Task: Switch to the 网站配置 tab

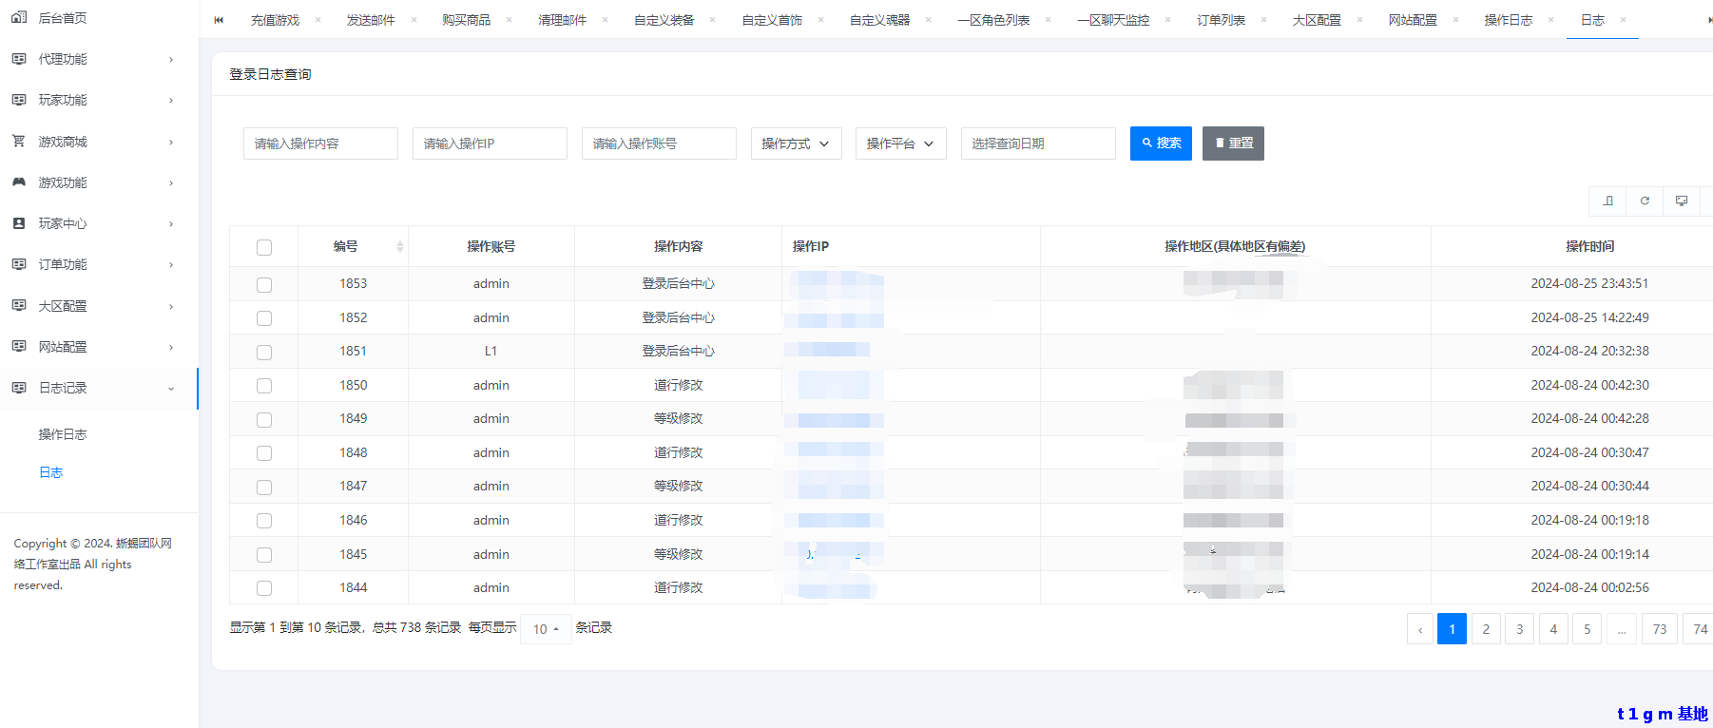Action: coord(1413,20)
